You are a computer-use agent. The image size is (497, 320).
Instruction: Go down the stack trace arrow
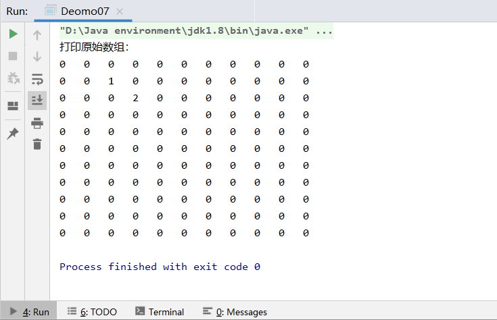pos(37,57)
